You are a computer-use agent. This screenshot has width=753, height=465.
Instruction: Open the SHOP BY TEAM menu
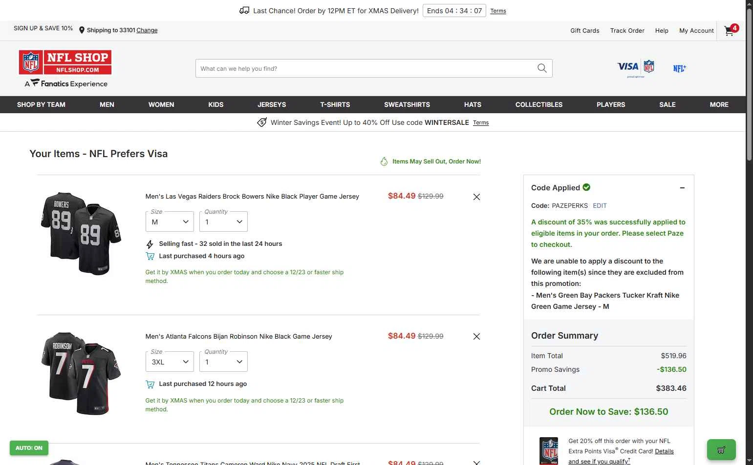click(41, 104)
